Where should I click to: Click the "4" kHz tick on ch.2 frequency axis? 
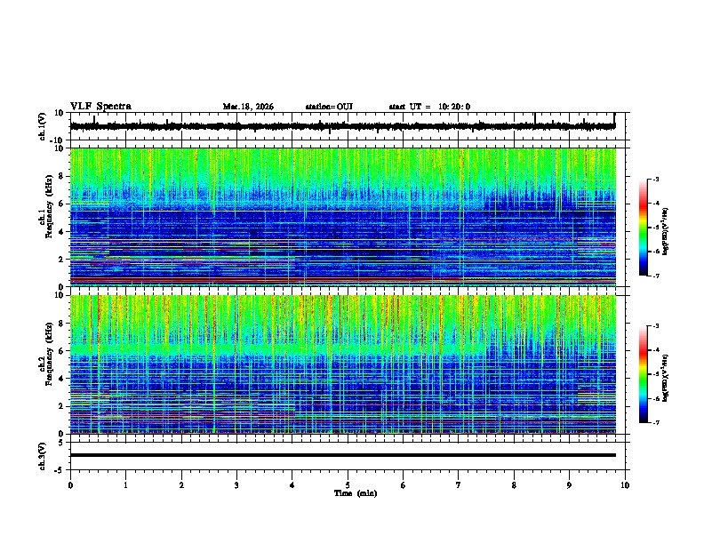(61, 379)
